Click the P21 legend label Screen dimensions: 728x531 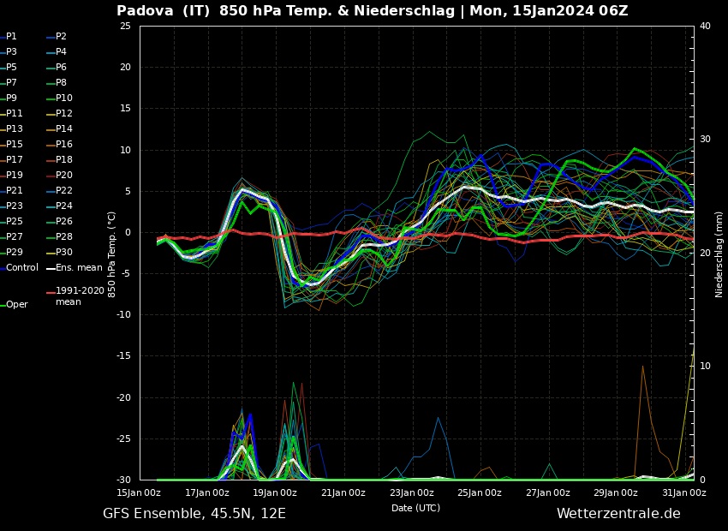click(x=15, y=190)
